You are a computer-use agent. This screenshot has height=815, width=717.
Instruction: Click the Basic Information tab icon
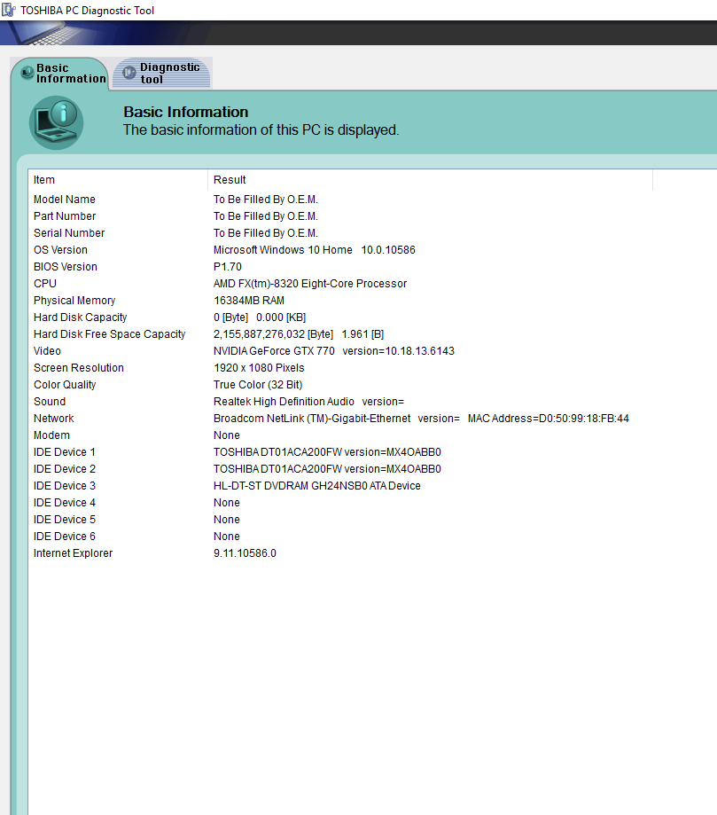pyautogui.click(x=27, y=74)
